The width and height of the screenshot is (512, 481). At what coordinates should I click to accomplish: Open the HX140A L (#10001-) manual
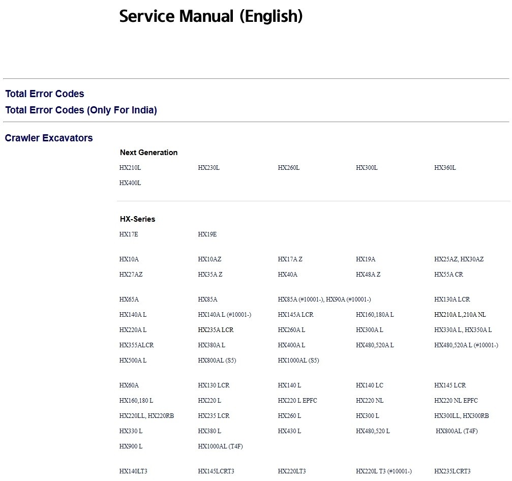pyautogui.click(x=225, y=315)
